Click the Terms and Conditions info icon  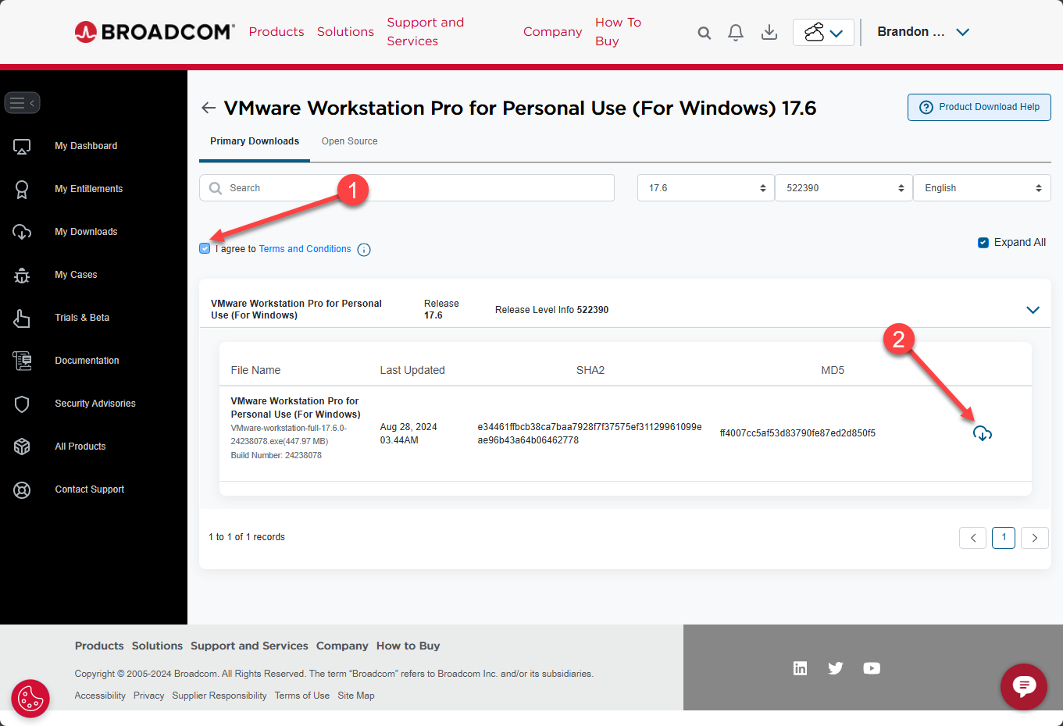[364, 250]
